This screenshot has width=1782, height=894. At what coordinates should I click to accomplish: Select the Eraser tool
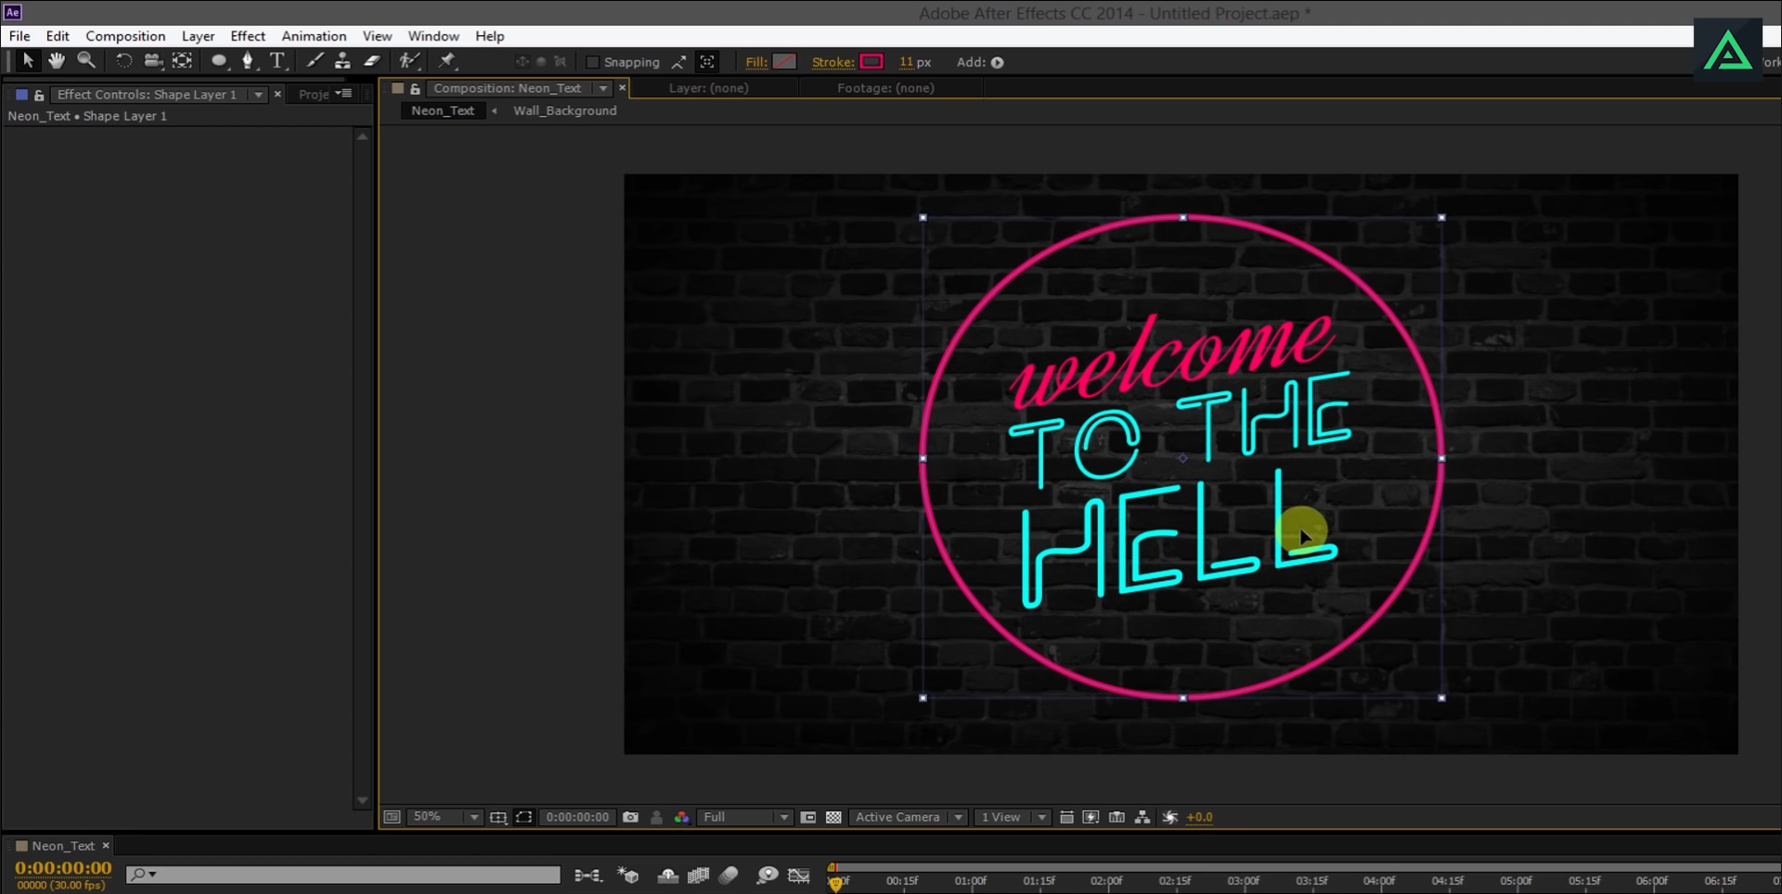click(x=371, y=61)
